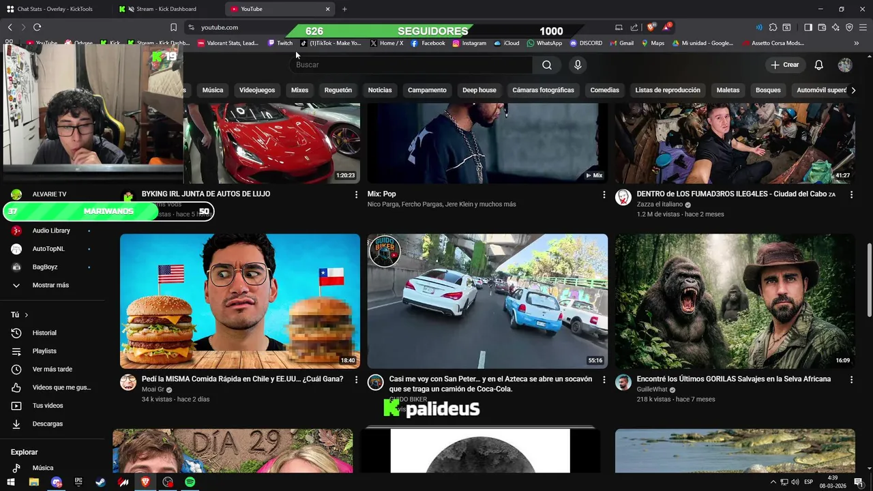Click the Brave Shields lion icon
873x491 pixels.
click(x=651, y=27)
